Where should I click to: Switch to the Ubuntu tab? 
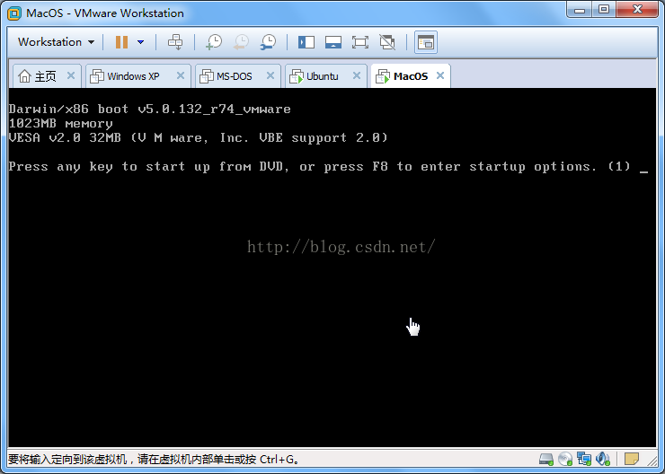(322, 76)
